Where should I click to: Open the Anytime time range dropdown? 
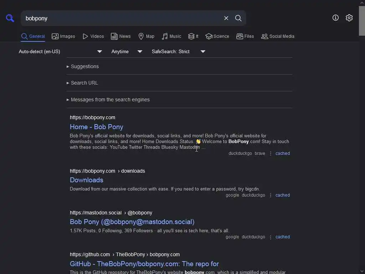(x=127, y=51)
